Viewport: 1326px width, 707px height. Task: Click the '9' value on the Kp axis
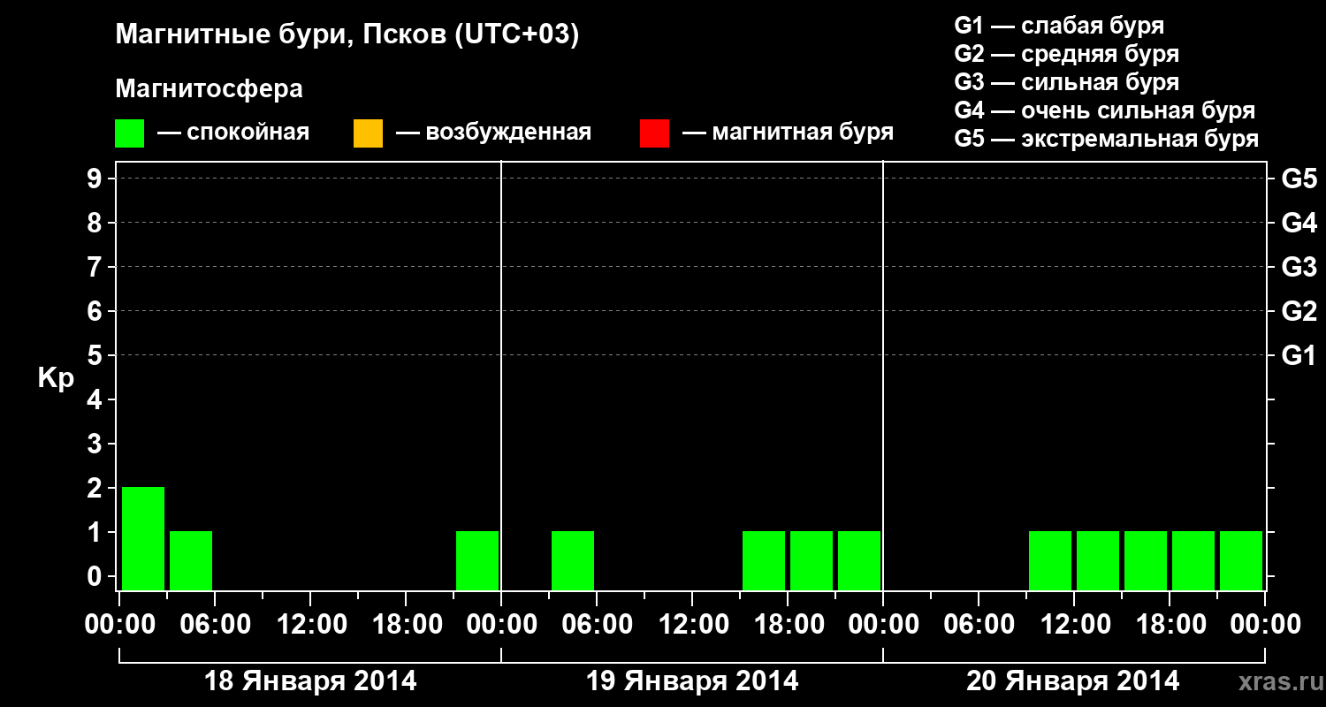pyautogui.click(x=96, y=179)
